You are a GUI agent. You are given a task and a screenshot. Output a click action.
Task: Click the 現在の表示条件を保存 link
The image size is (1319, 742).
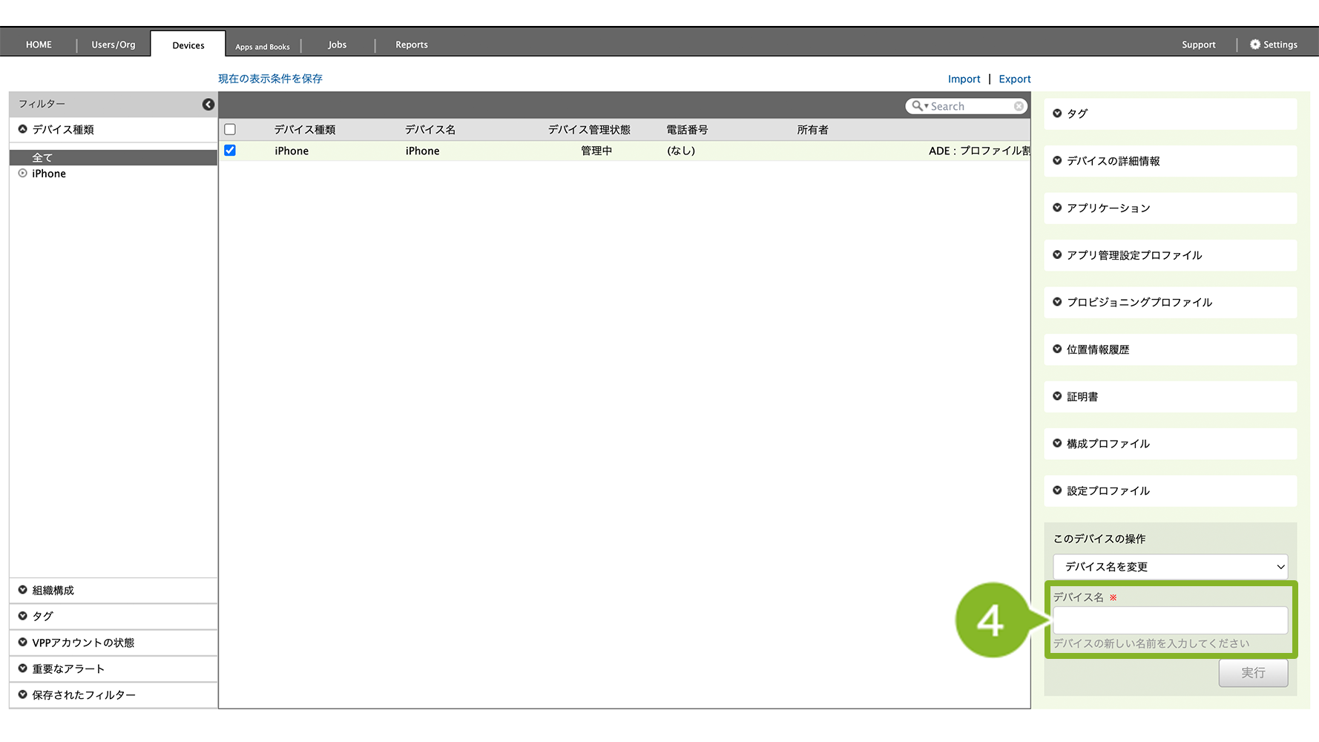(270, 79)
